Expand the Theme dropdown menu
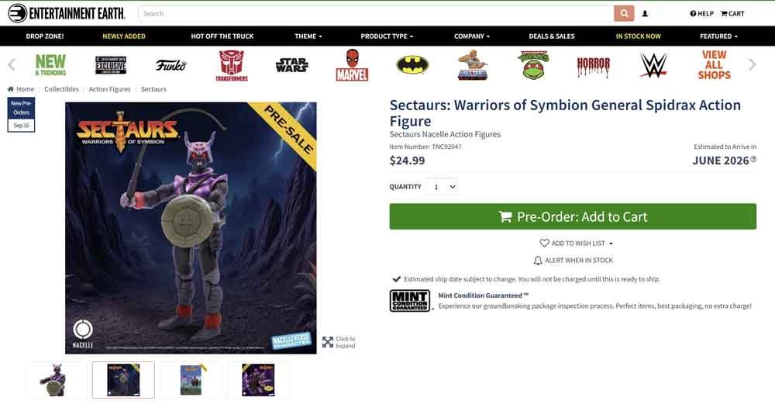 (308, 36)
